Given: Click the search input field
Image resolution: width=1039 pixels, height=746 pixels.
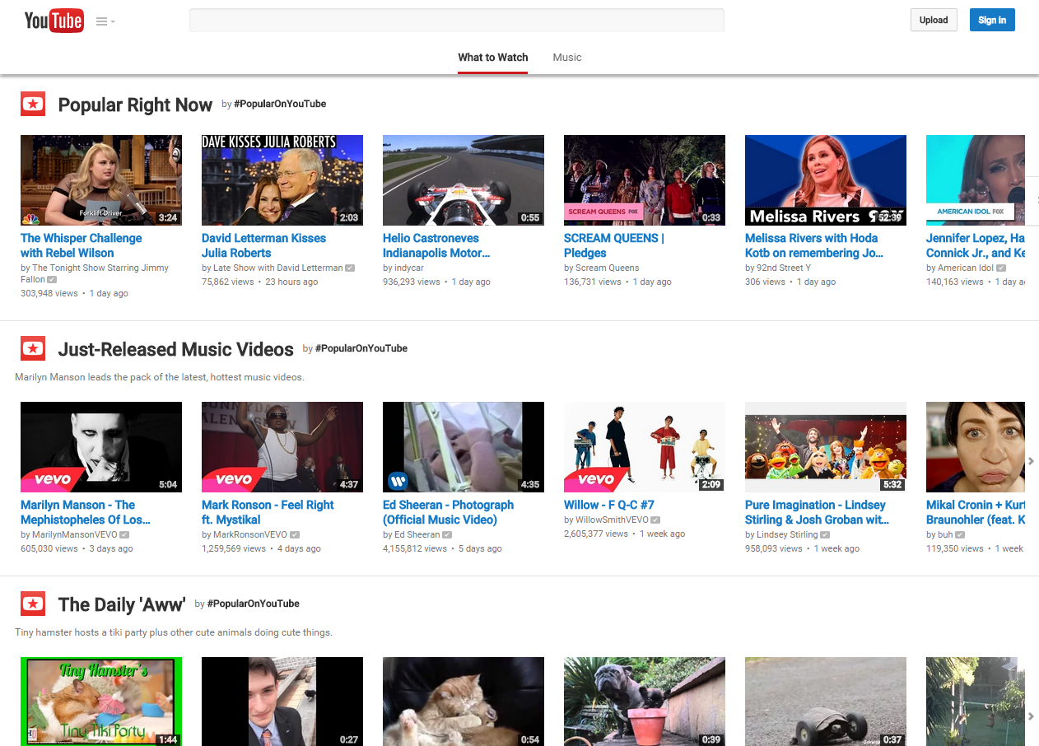Looking at the screenshot, I should [x=456, y=21].
